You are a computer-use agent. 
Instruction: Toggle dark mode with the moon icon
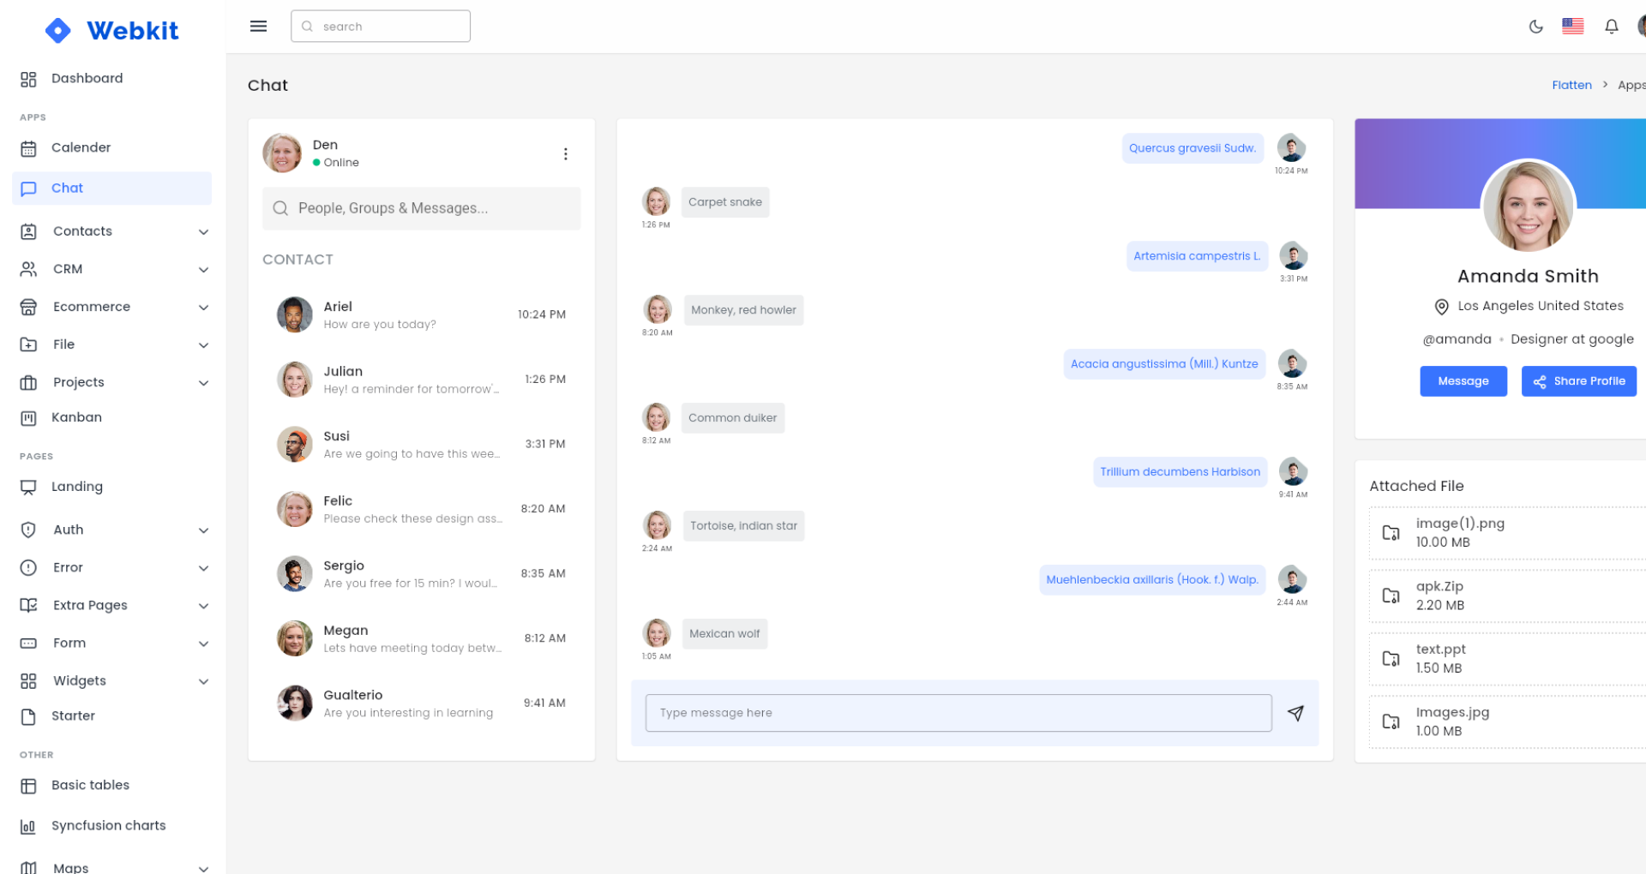[1535, 26]
